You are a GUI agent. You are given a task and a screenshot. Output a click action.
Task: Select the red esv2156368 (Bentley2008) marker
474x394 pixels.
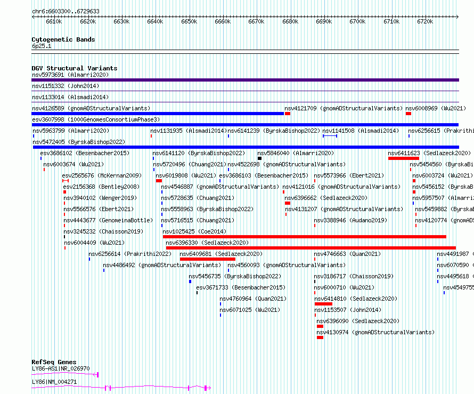click(x=64, y=192)
